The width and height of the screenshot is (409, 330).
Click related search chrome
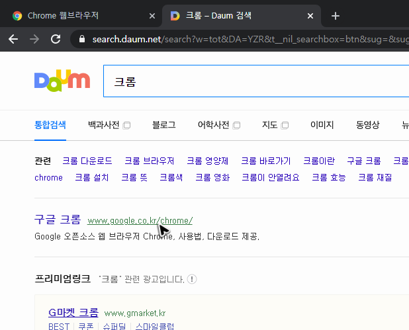point(48,178)
